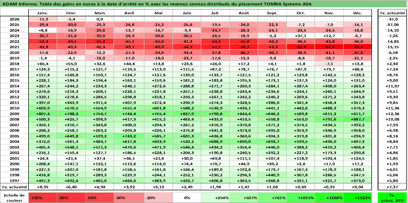Click the '+308,0' cell for November 2014
The image size is (408, 203).
pos(329,86)
